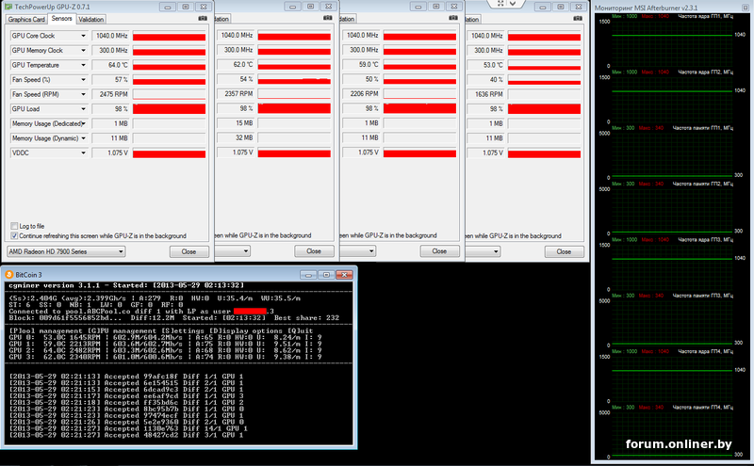The height and width of the screenshot is (466, 754).
Task: Expand the GPU Temperature sensor dropdown
Action: [x=83, y=65]
